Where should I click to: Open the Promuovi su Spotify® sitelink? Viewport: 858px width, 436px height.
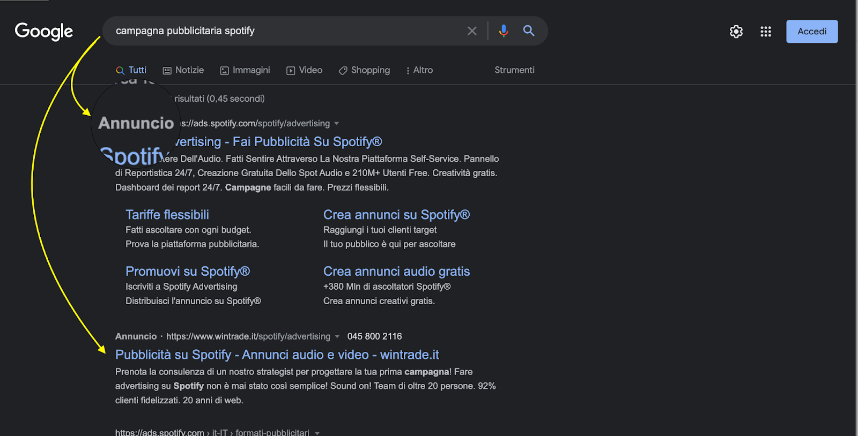pos(188,272)
